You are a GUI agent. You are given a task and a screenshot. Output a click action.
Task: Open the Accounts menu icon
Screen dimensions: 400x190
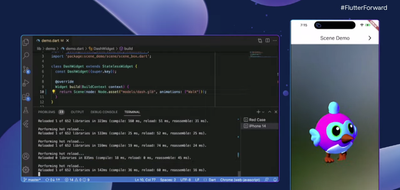pos(26,156)
